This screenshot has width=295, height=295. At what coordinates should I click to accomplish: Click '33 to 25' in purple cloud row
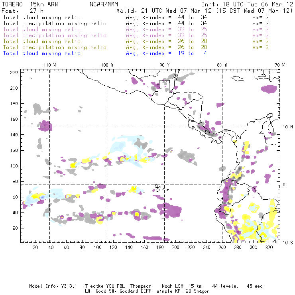(193, 29)
